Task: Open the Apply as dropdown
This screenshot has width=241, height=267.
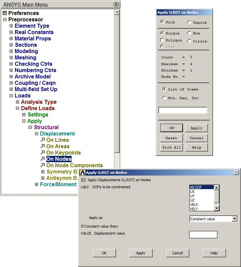Action: (235, 219)
